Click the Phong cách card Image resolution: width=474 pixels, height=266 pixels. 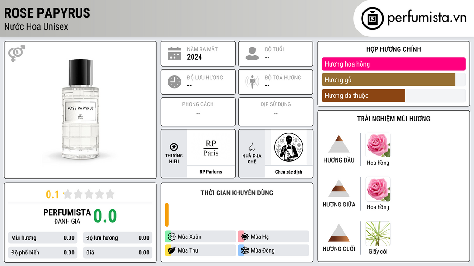point(198,112)
